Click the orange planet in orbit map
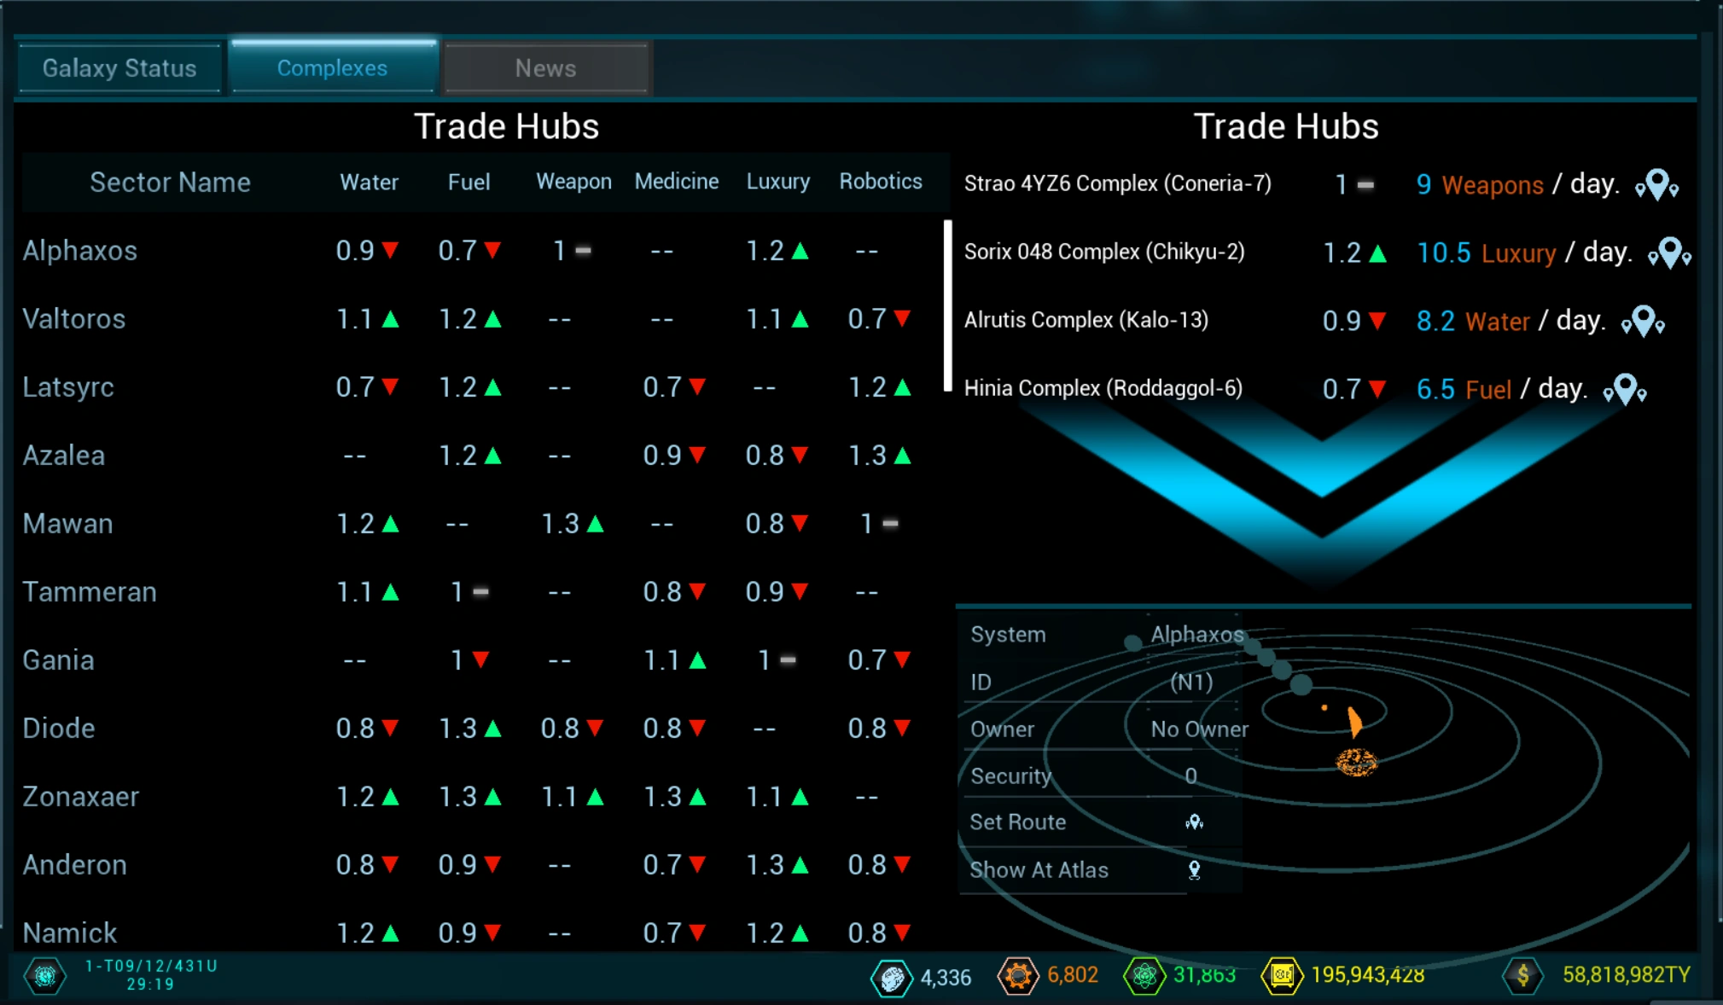This screenshot has height=1005, width=1723. coord(1355,761)
